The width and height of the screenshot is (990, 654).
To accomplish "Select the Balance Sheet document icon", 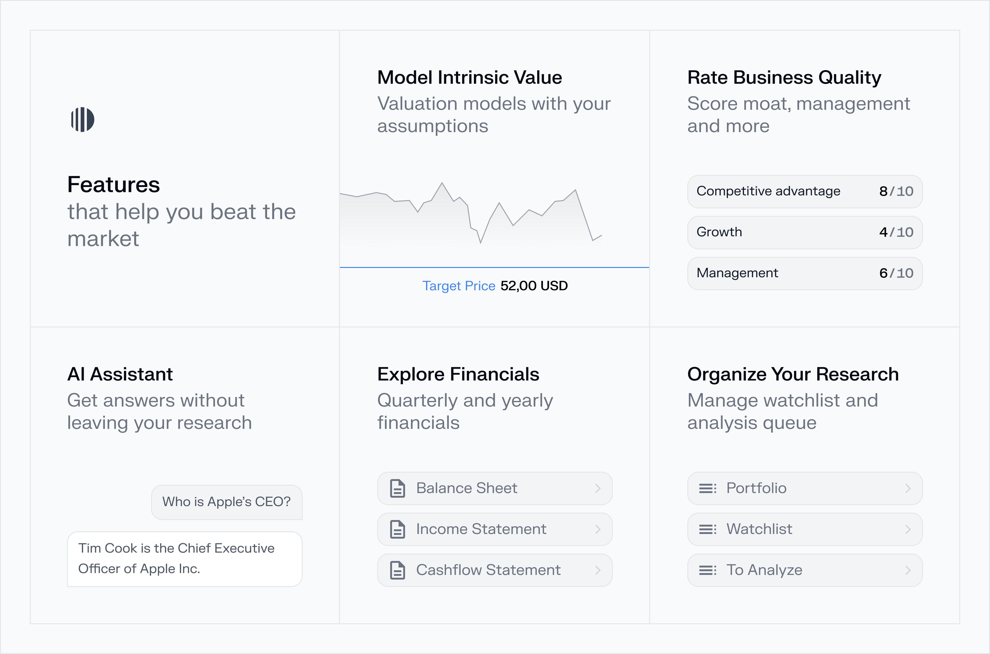I will pos(397,488).
